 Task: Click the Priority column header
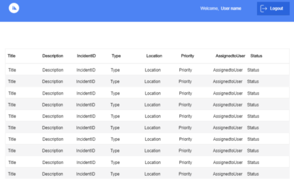(187, 56)
